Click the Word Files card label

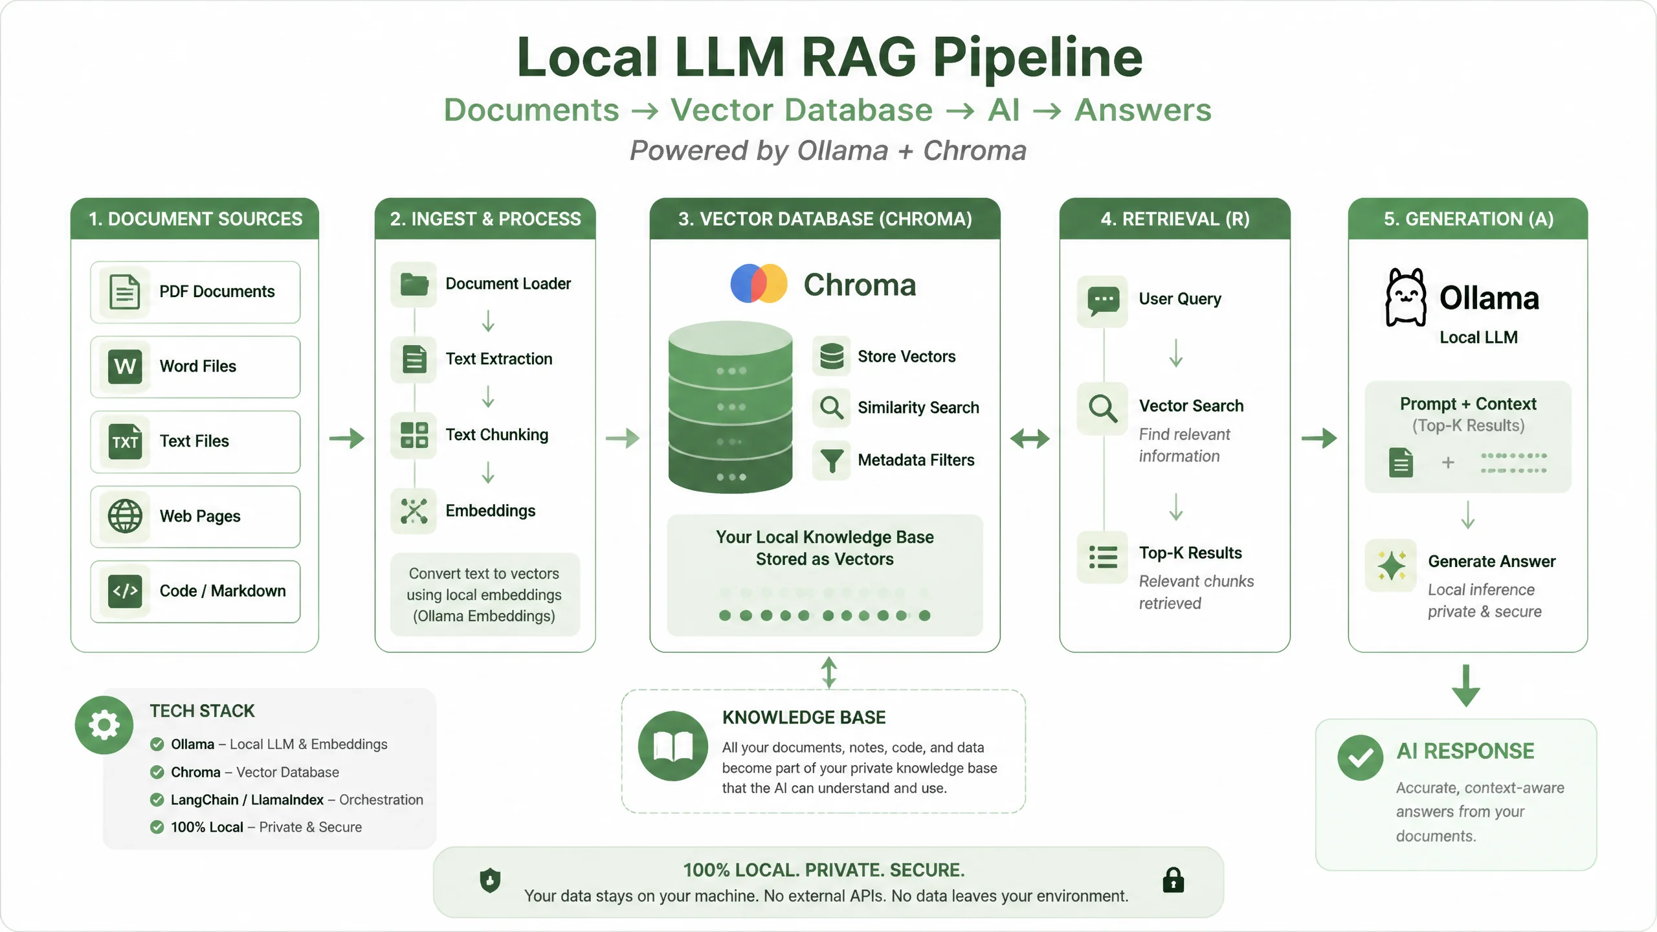pos(198,366)
